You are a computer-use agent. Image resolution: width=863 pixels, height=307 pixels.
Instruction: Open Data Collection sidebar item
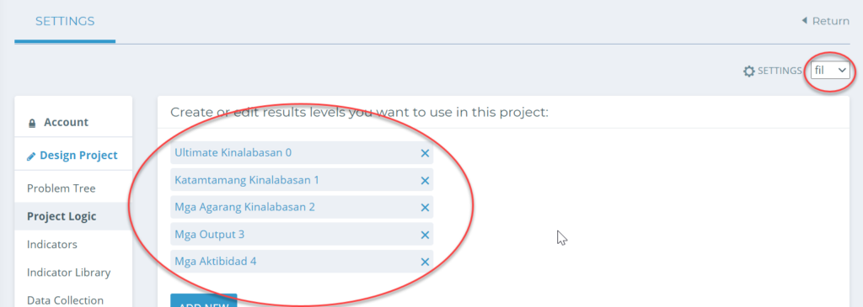coord(65,300)
